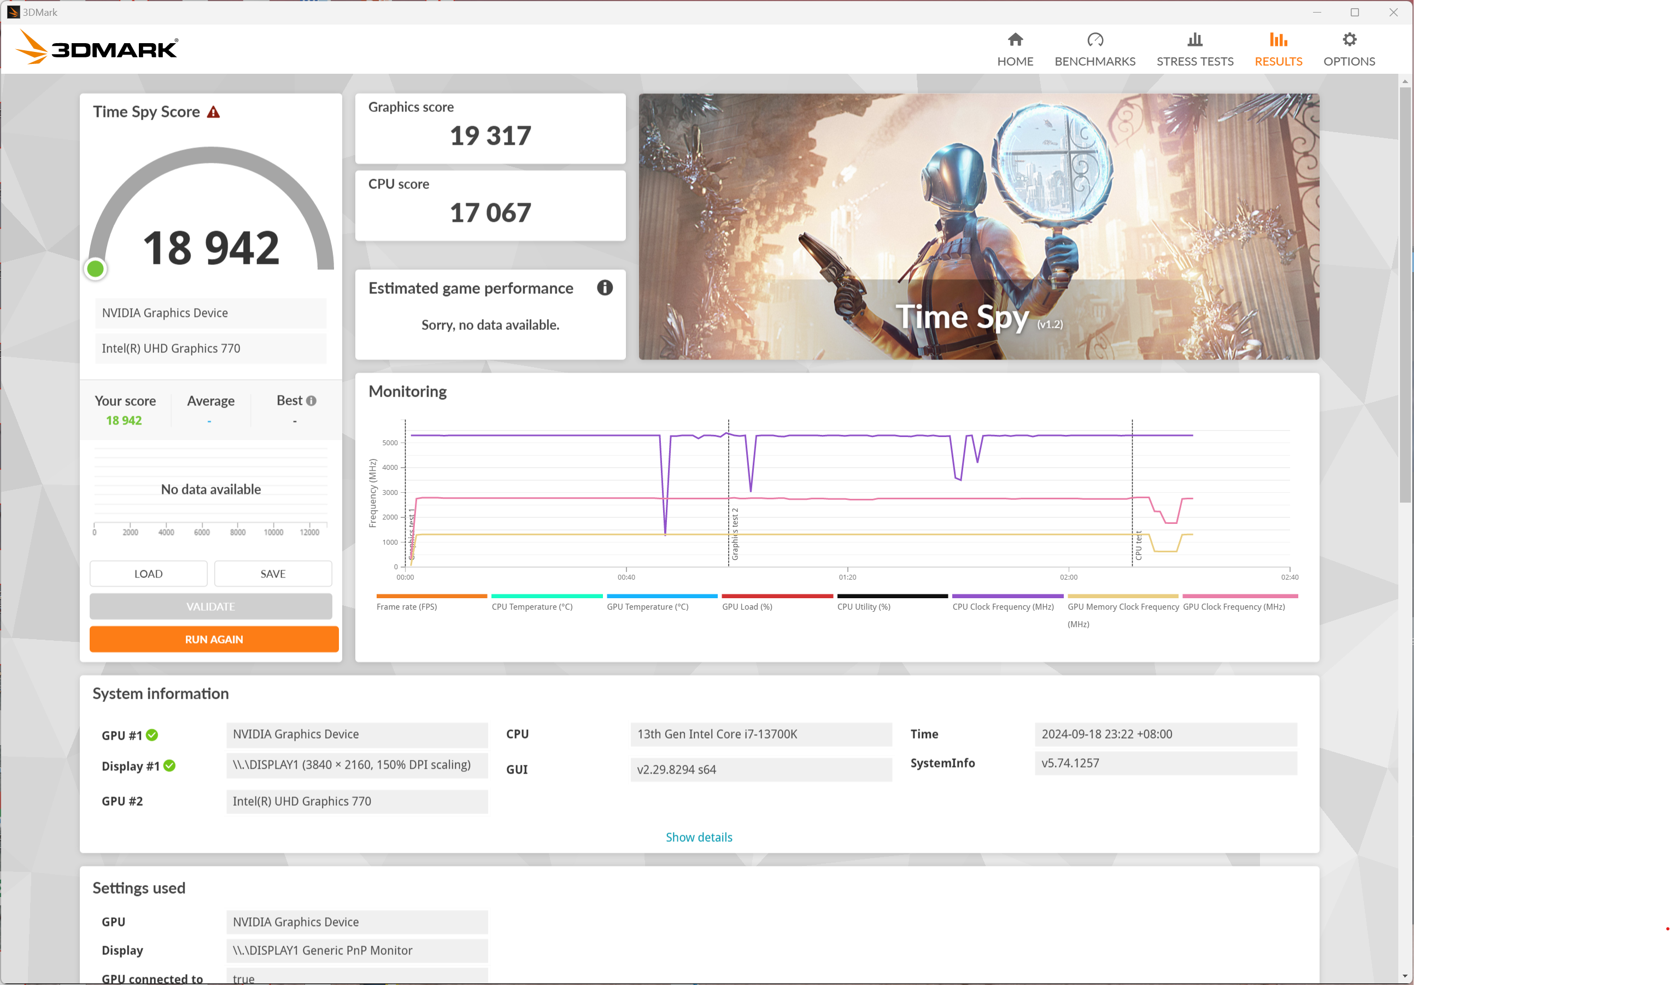Click the info icon beside Estimated game performance
The image size is (1670, 985).
tap(604, 287)
